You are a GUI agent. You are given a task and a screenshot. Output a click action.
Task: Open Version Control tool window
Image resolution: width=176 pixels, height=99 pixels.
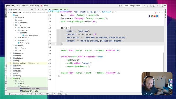16,94
